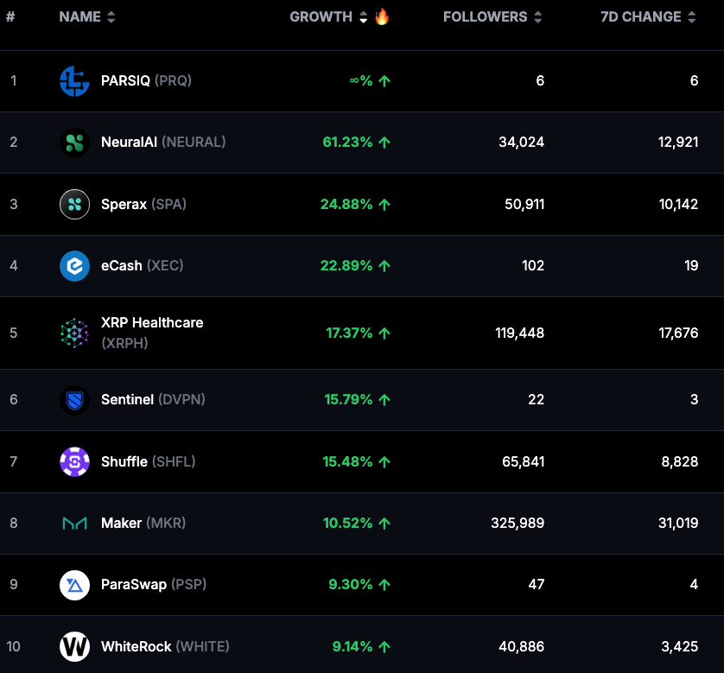Screen dimensions: 724x673
Task: Click the Sentinel shield logo
Action: pos(74,400)
